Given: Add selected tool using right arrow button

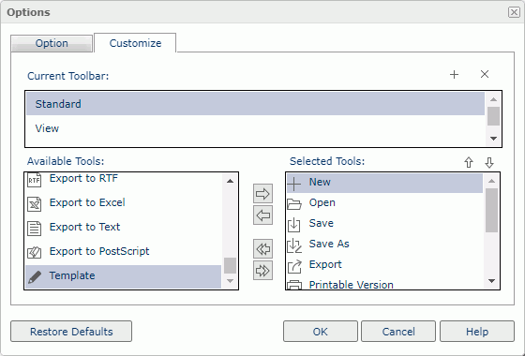Looking at the screenshot, I should tap(262, 193).
